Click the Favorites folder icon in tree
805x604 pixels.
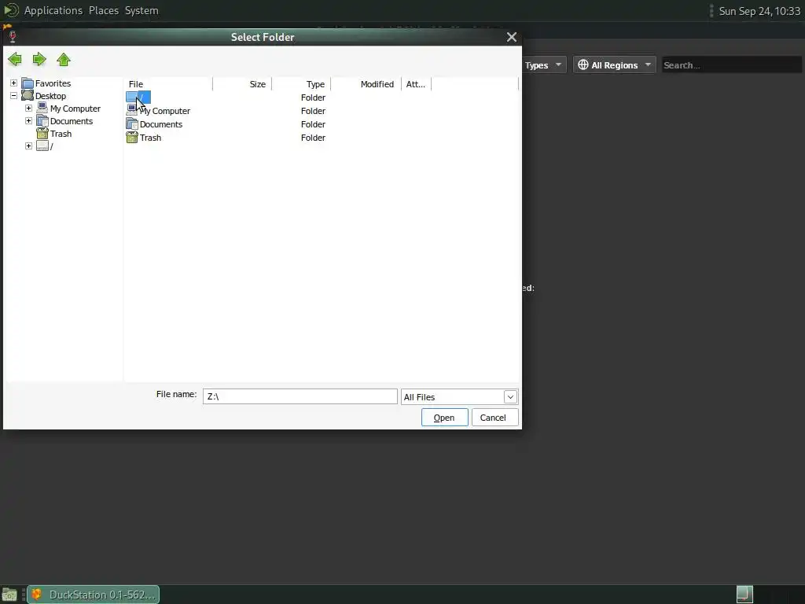pos(28,83)
